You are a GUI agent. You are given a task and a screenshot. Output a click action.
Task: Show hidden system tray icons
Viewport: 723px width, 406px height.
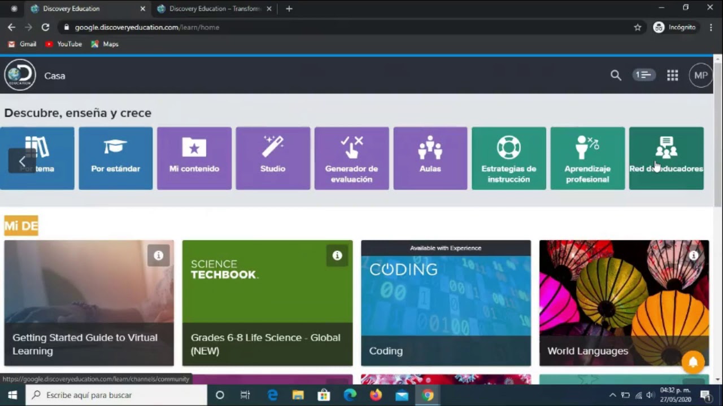click(612, 395)
